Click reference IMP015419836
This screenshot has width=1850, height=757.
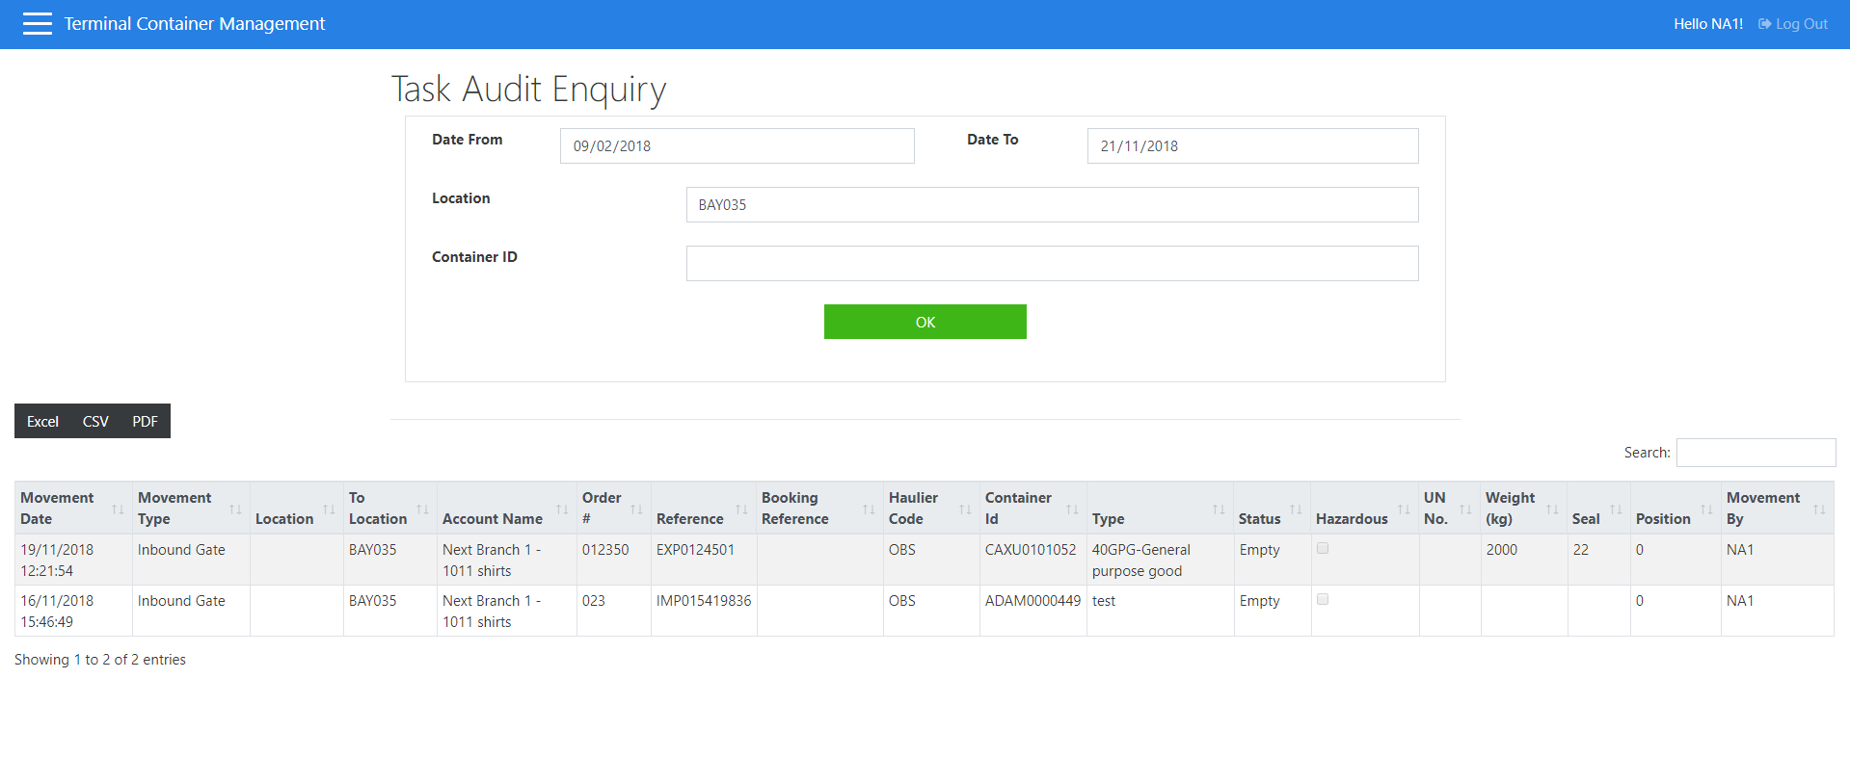(x=704, y=601)
